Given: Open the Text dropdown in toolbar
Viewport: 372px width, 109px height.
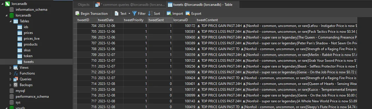Looking at the screenshot, I should click(x=123, y=13).
